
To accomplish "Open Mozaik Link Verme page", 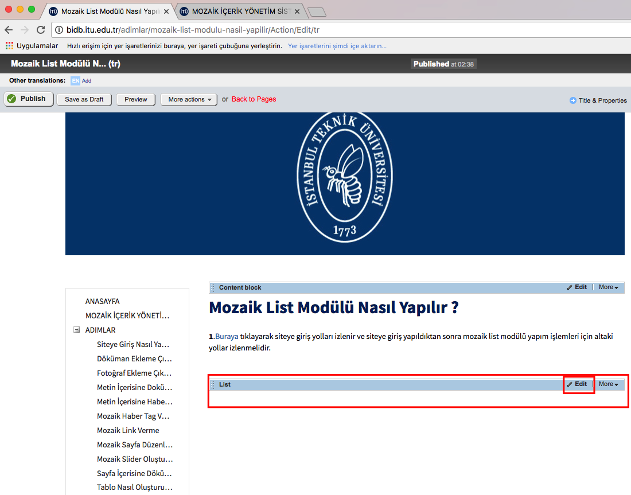I will point(128,431).
